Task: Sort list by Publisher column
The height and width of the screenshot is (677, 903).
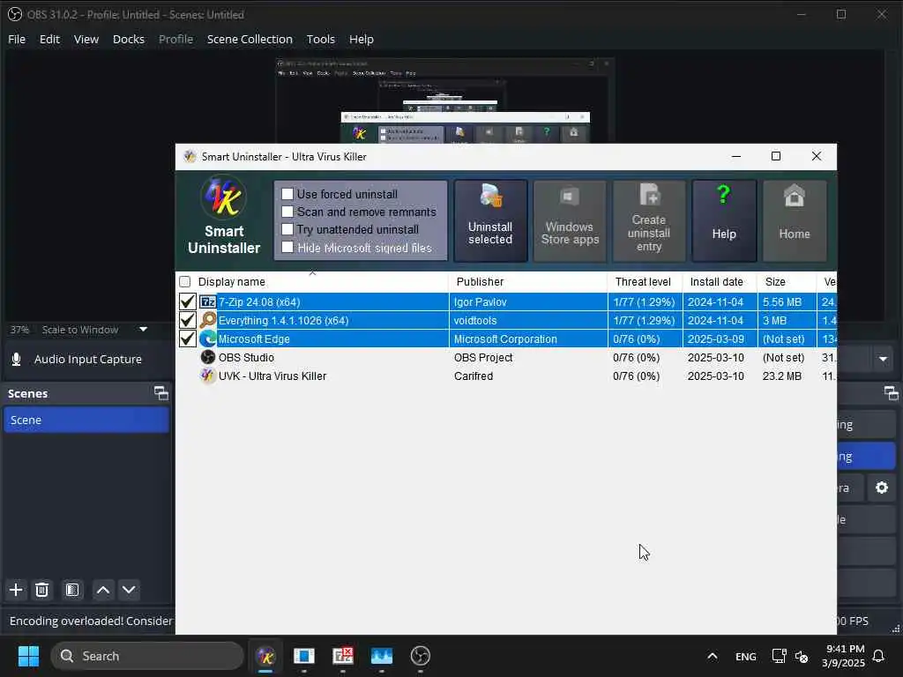Action: (x=528, y=281)
